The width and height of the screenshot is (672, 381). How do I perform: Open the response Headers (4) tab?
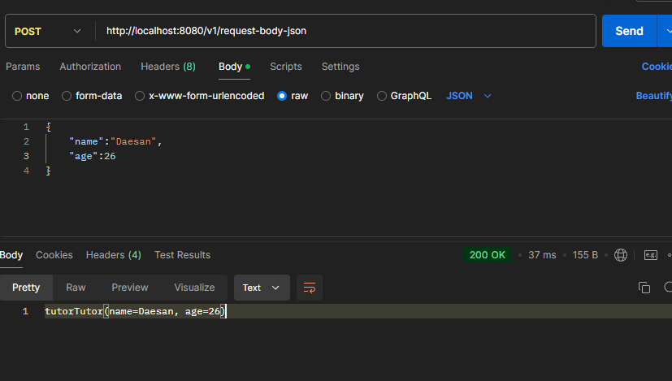(114, 255)
